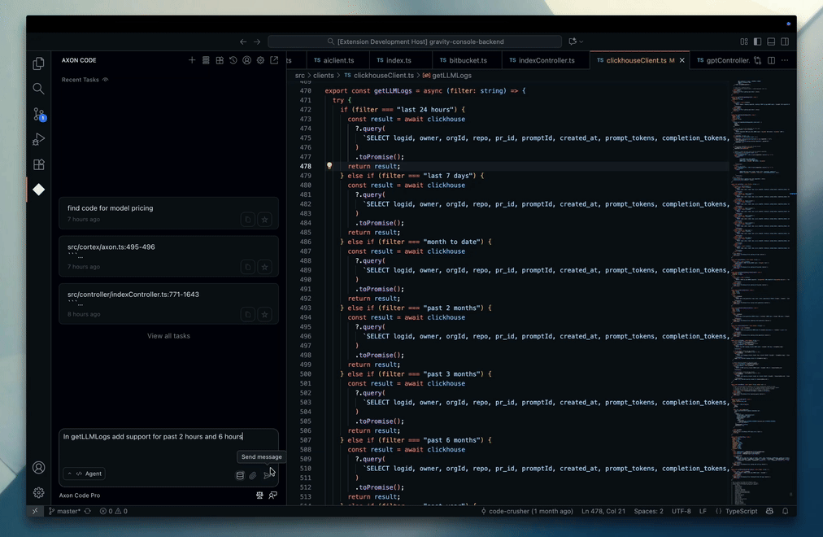Click the database context icon in chat box
Image resolution: width=823 pixels, height=537 pixels.
[x=240, y=476]
